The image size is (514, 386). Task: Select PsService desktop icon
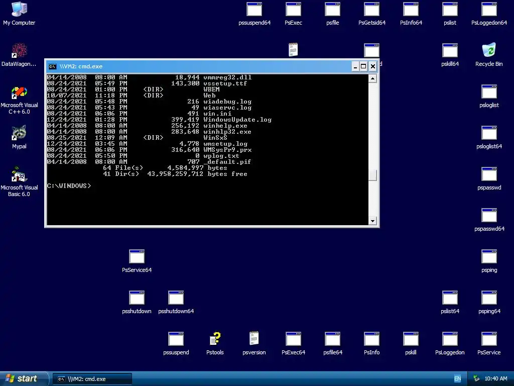pyautogui.click(x=489, y=343)
